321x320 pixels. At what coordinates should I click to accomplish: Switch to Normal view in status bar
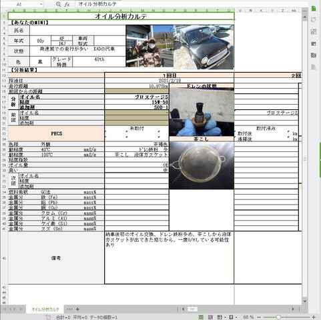click(201, 317)
